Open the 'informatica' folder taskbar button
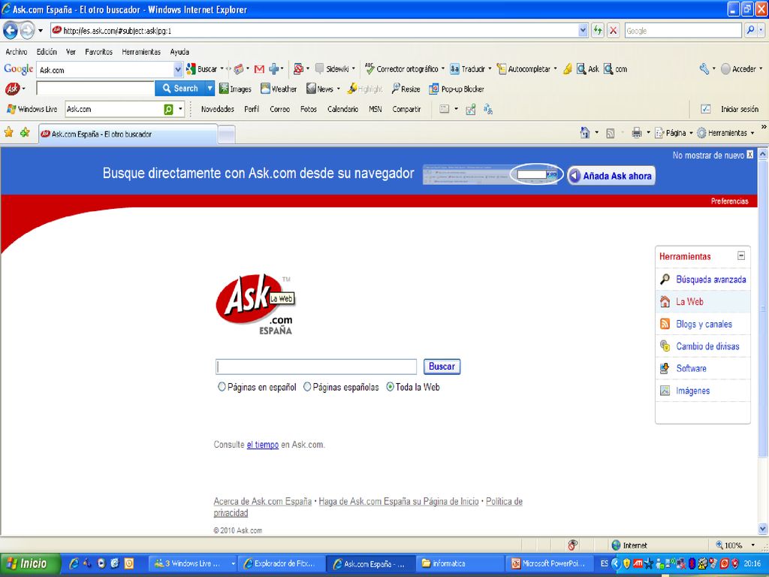The height and width of the screenshot is (577, 769). [460, 563]
